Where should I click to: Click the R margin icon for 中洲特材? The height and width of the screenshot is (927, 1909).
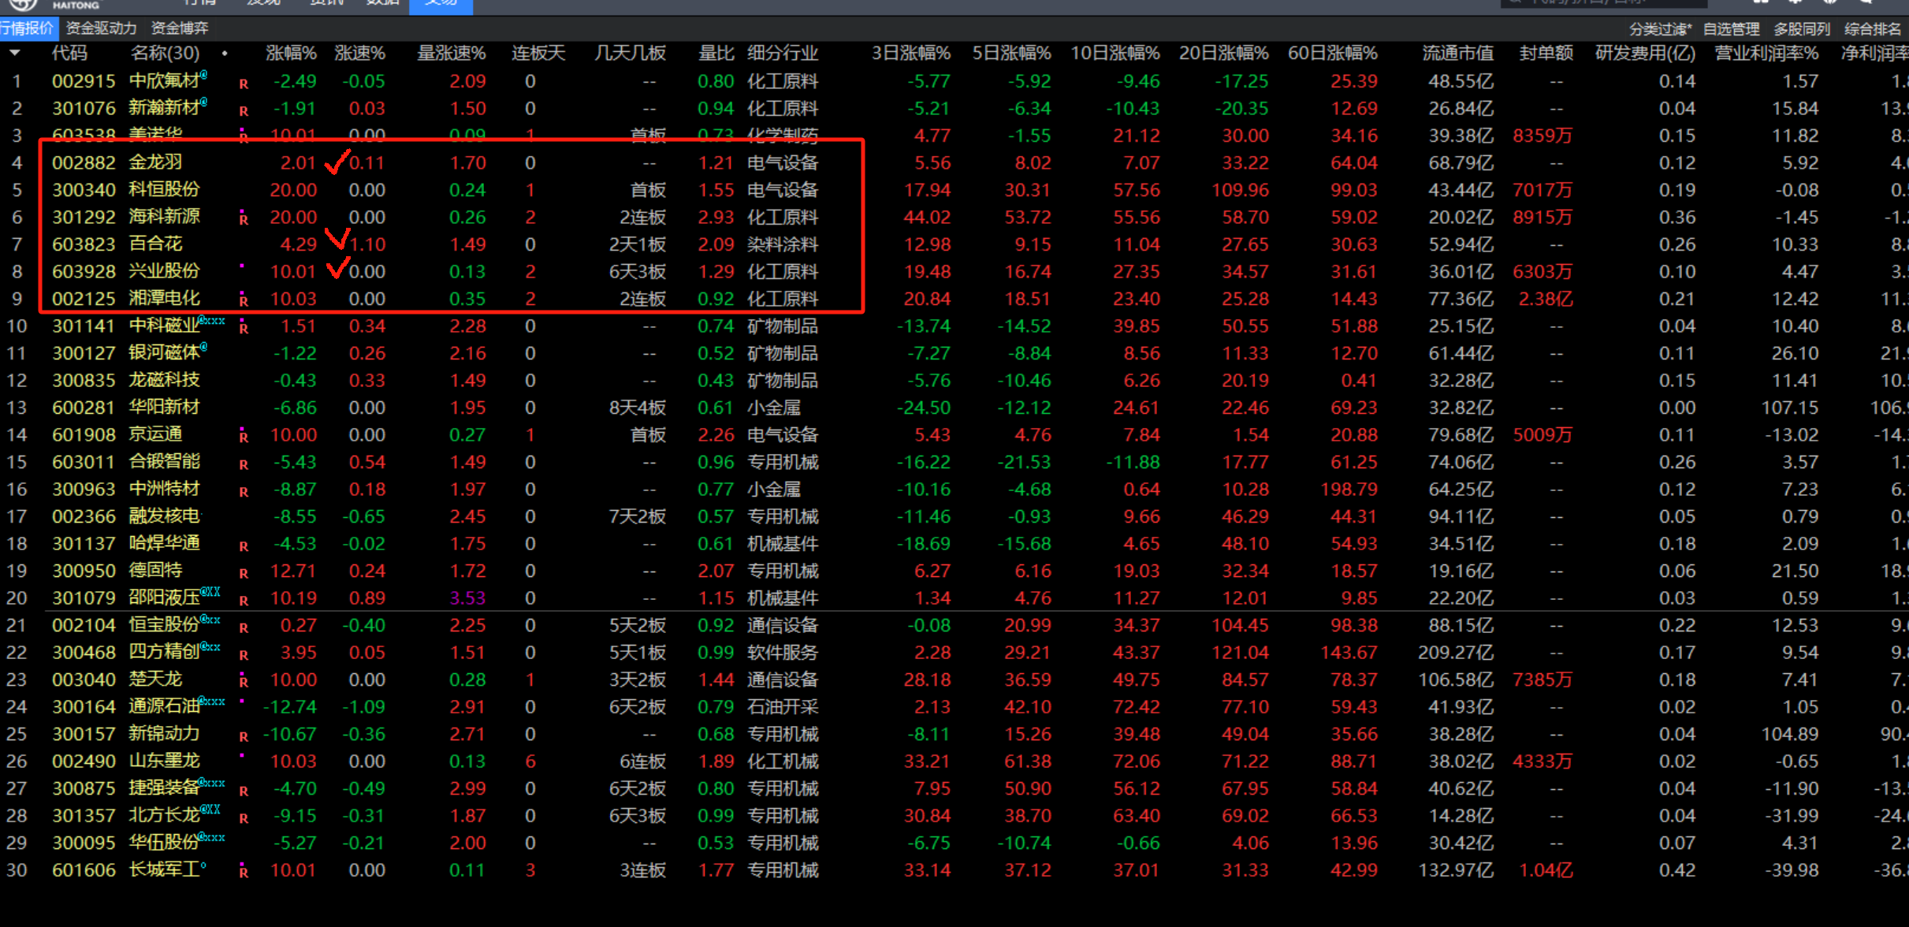244,492
